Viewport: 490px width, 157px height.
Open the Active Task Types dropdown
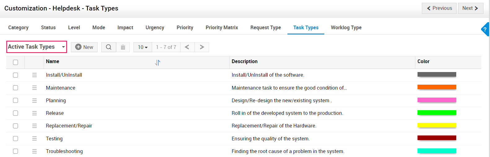point(37,47)
